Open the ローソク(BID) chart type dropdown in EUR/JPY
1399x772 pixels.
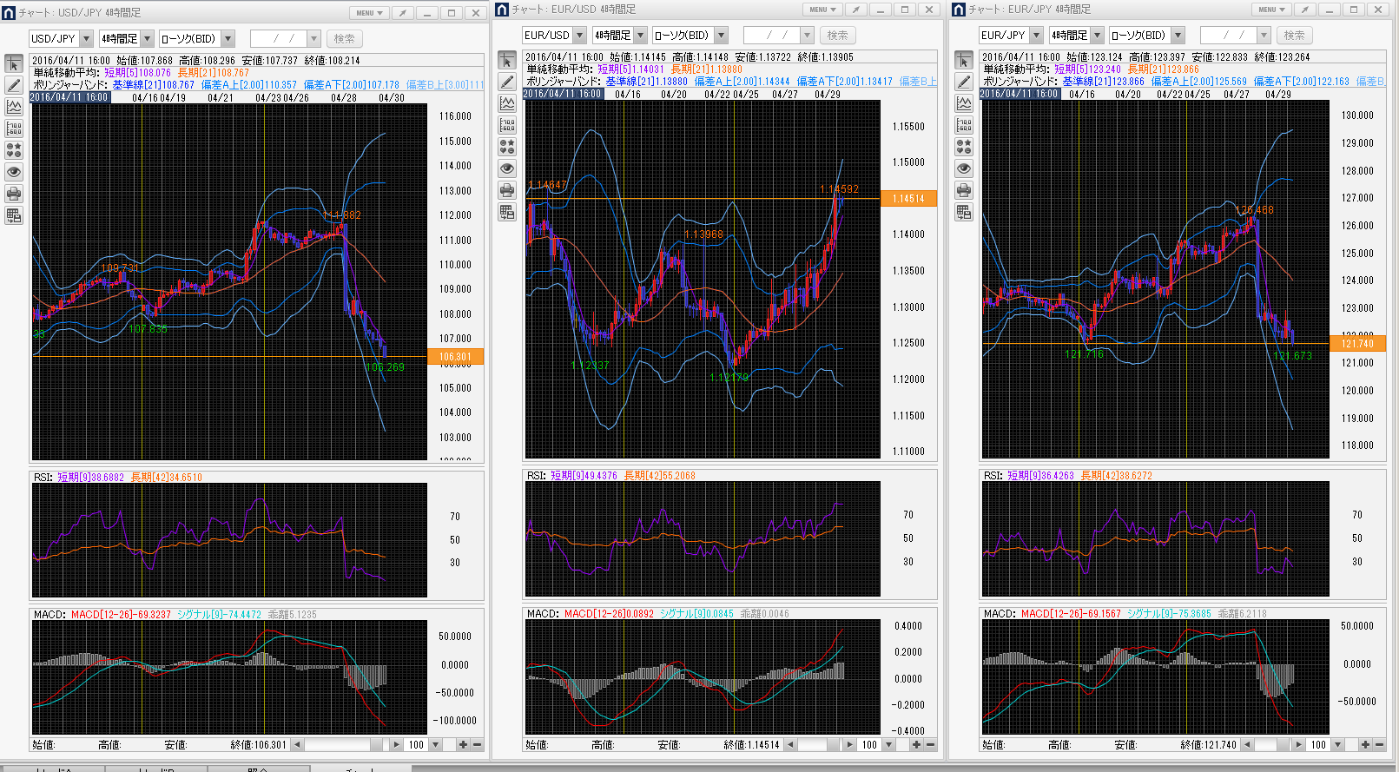coord(1178,36)
